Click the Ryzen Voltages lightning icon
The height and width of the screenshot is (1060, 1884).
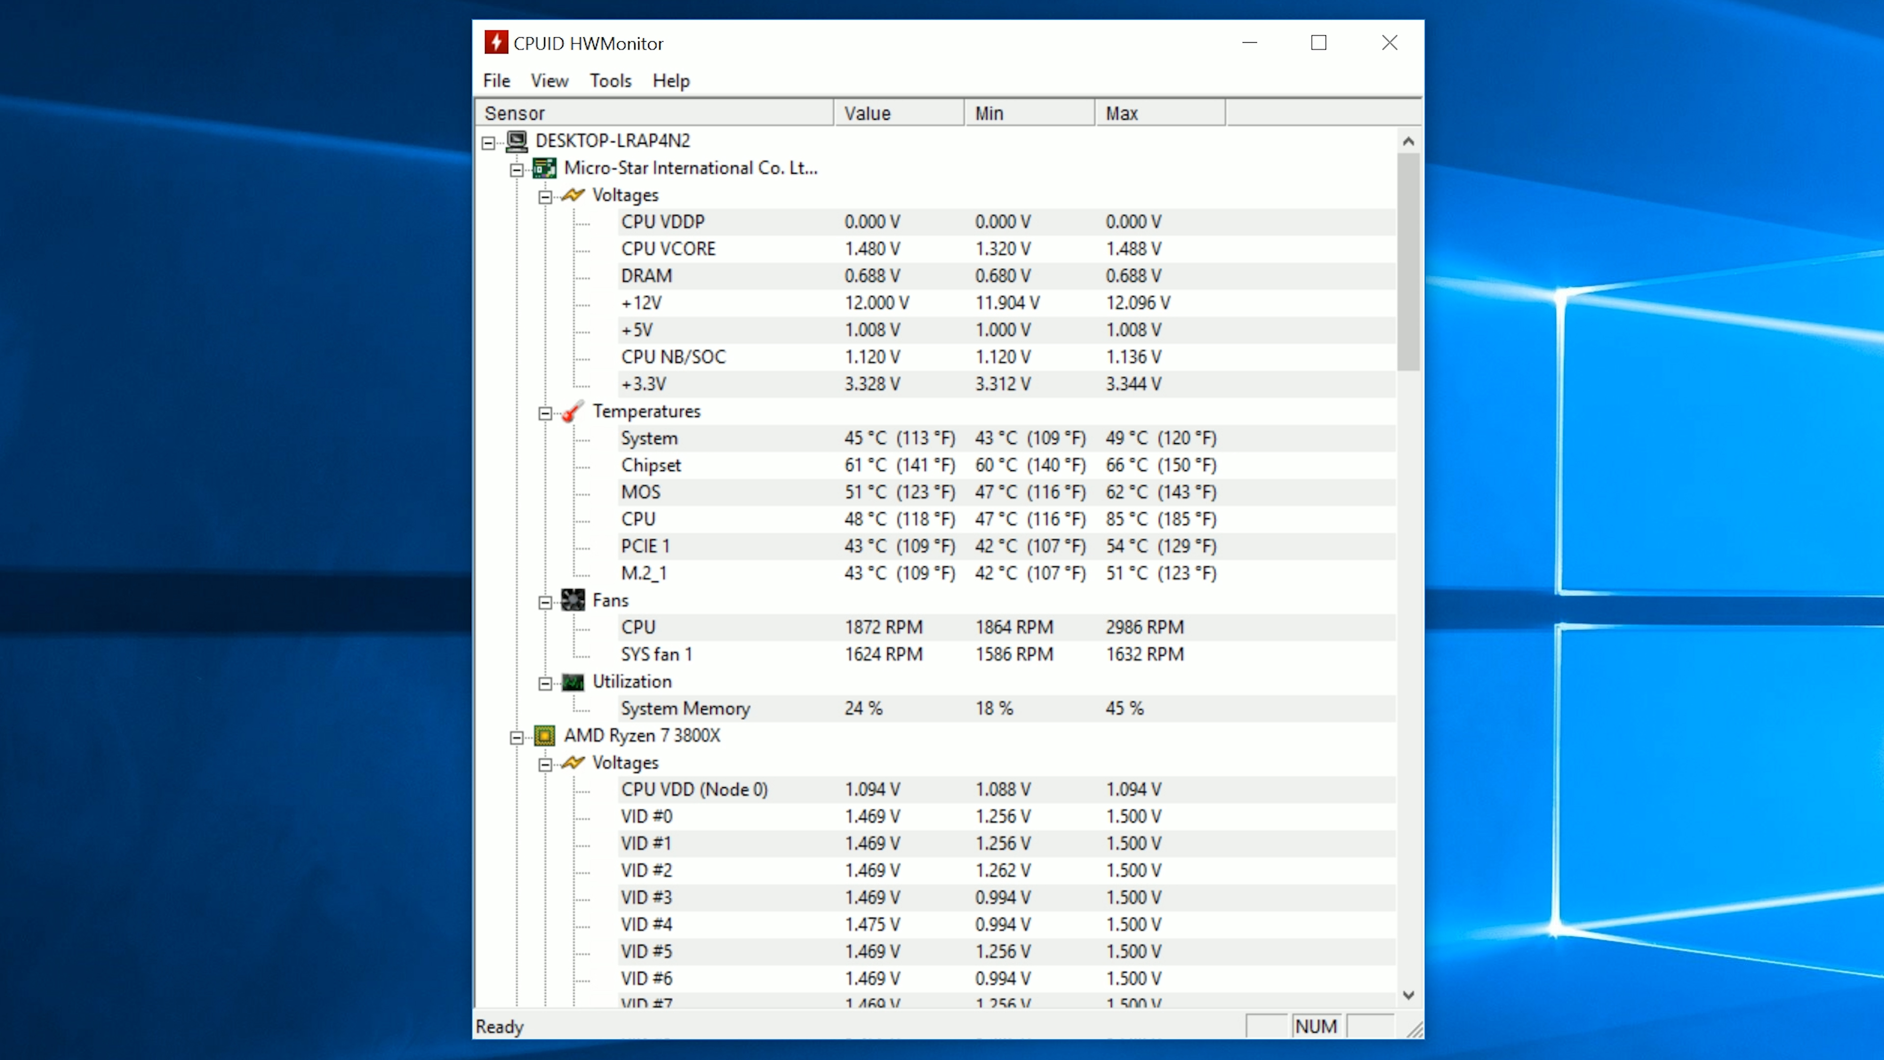tap(573, 762)
